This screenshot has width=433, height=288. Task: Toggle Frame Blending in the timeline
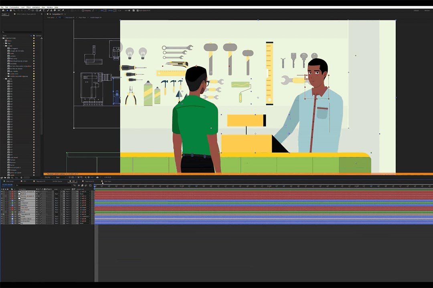click(x=82, y=186)
